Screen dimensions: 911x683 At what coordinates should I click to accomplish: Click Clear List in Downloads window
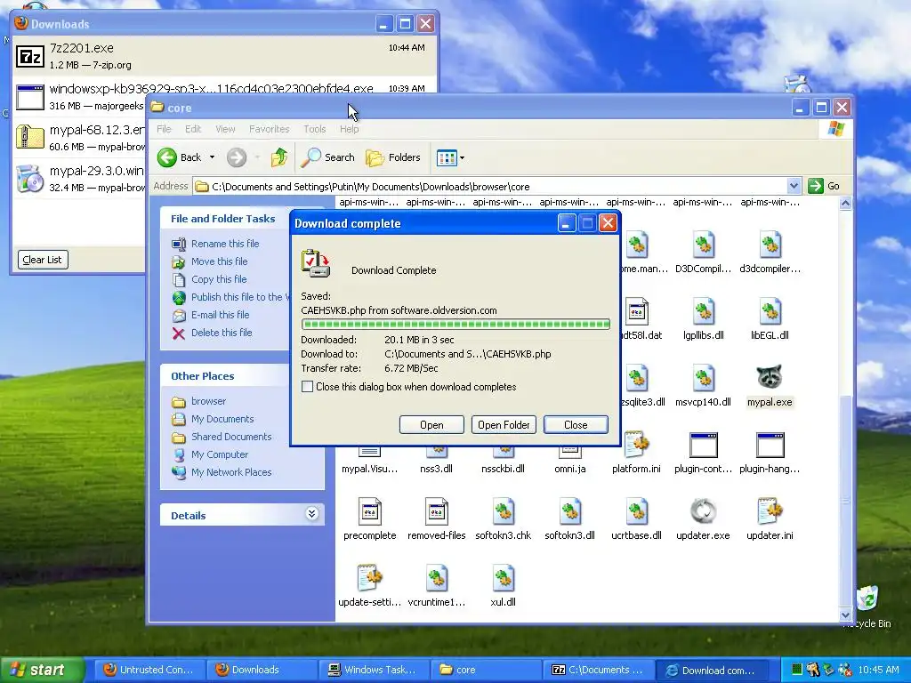tap(43, 260)
